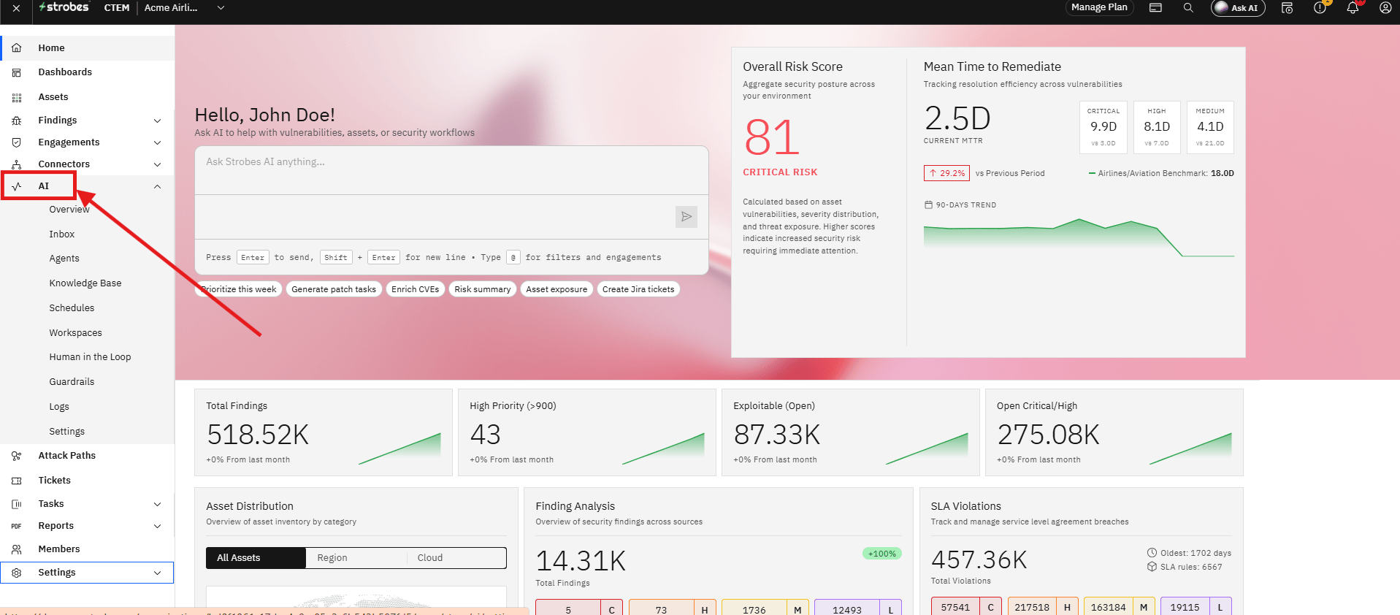Click the Connectors icon in sidebar
1400x615 pixels.
pos(16,164)
